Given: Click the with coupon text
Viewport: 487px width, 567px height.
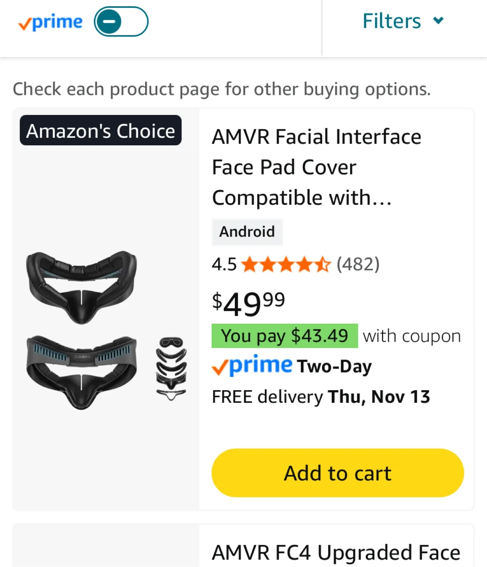Looking at the screenshot, I should pos(411,336).
